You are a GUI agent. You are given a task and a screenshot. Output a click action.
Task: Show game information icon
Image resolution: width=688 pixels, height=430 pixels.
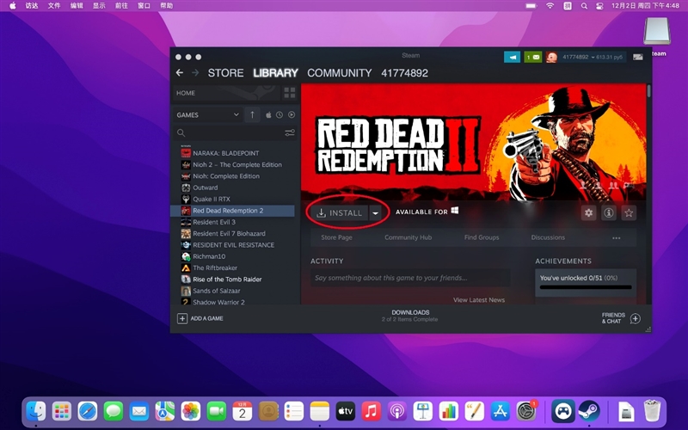(x=609, y=212)
